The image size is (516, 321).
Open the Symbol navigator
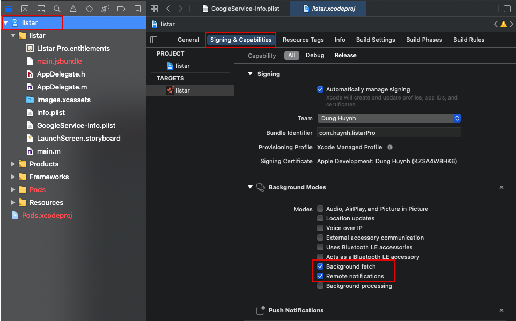click(x=41, y=9)
